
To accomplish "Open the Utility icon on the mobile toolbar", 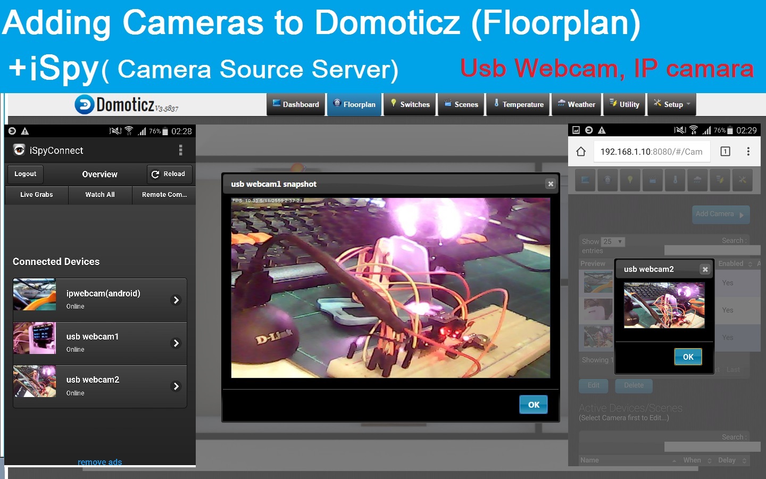I will [720, 180].
